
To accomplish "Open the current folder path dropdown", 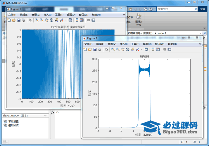I will (x=200, y=33).
